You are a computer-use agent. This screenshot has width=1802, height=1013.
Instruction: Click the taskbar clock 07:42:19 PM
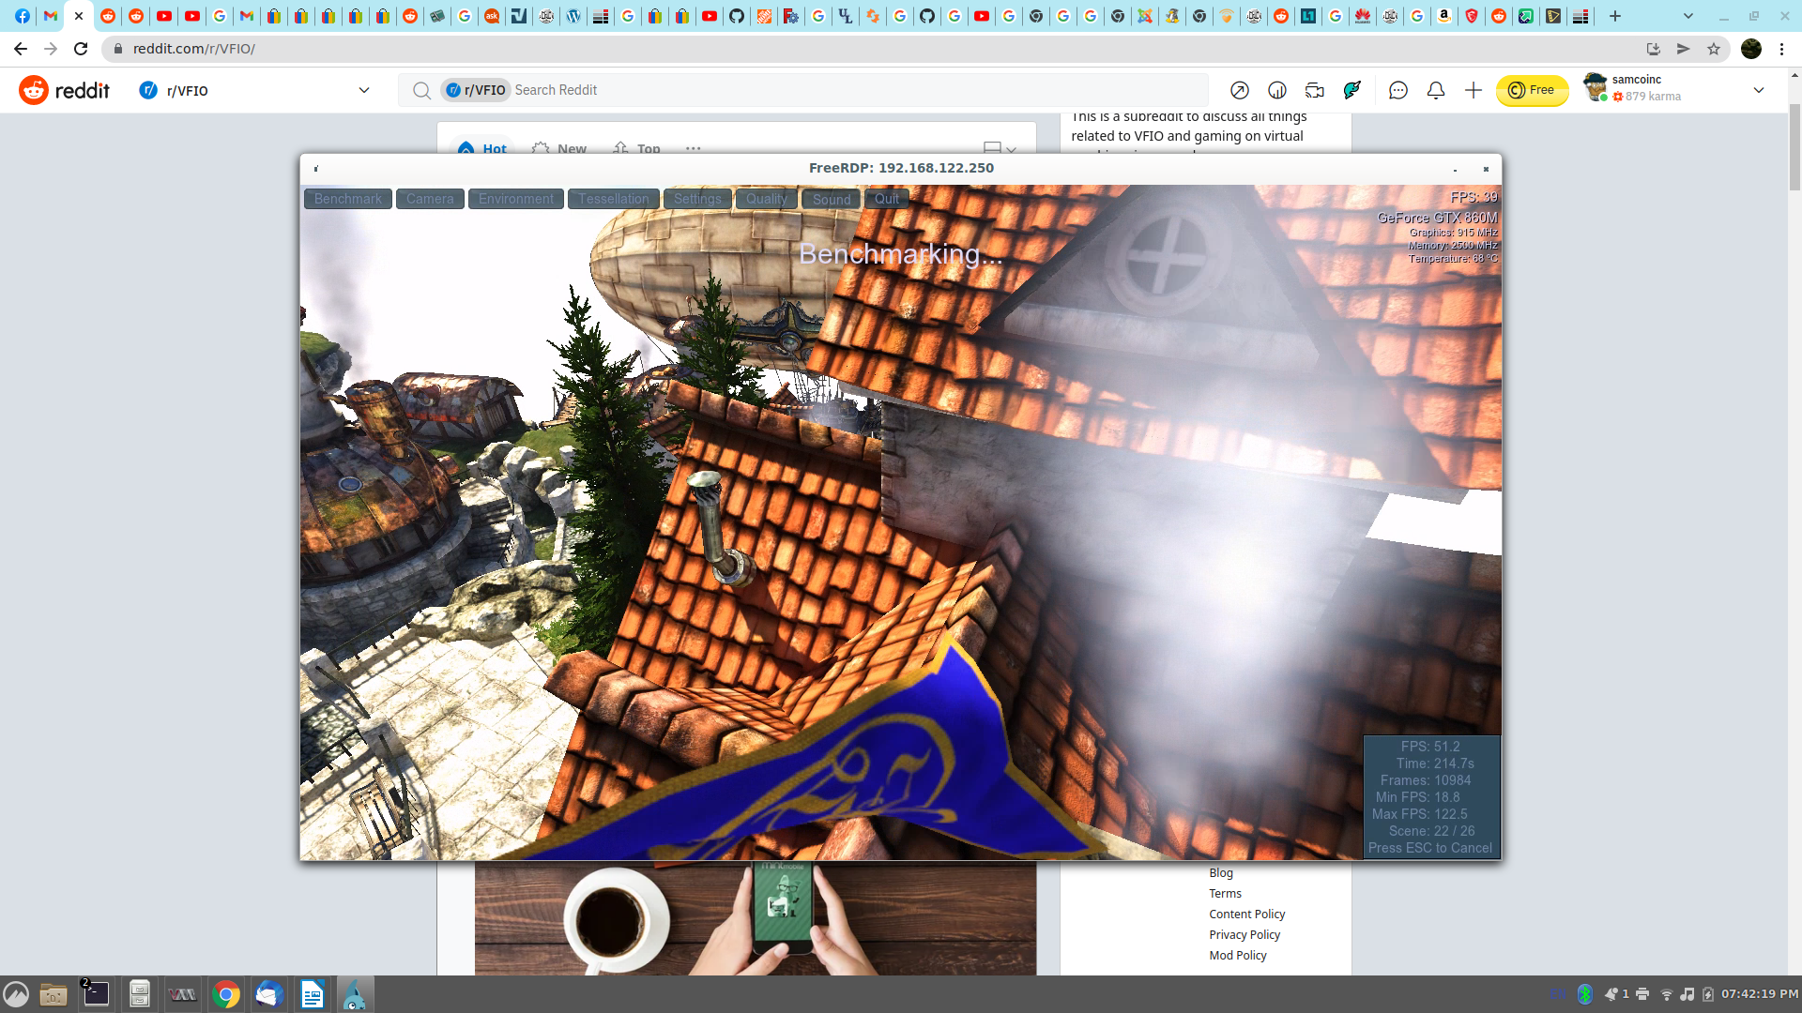pos(1759,994)
